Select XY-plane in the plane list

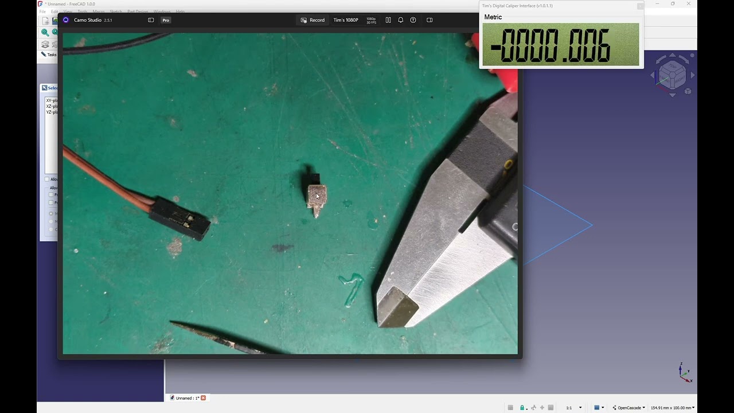pyautogui.click(x=52, y=100)
